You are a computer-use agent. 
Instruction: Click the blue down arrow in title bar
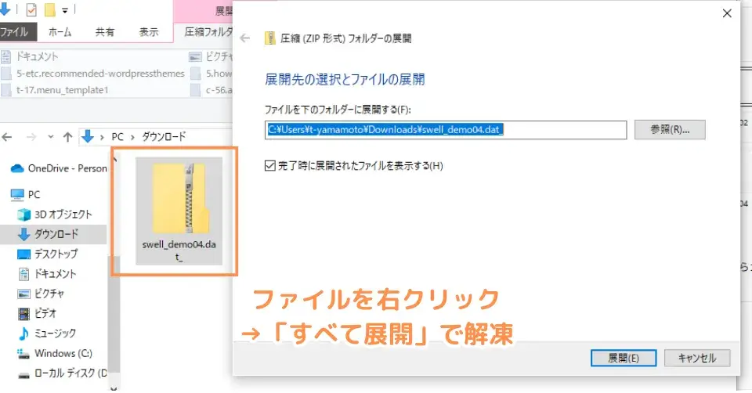[5, 9]
